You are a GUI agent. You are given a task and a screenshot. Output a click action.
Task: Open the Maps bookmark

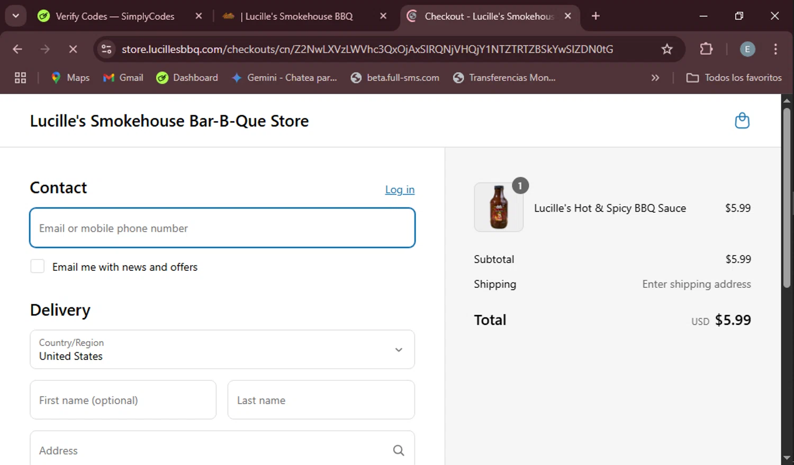(70, 78)
